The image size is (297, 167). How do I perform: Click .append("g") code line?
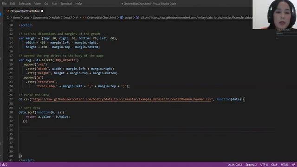pyautogui.click(x=33, y=77)
